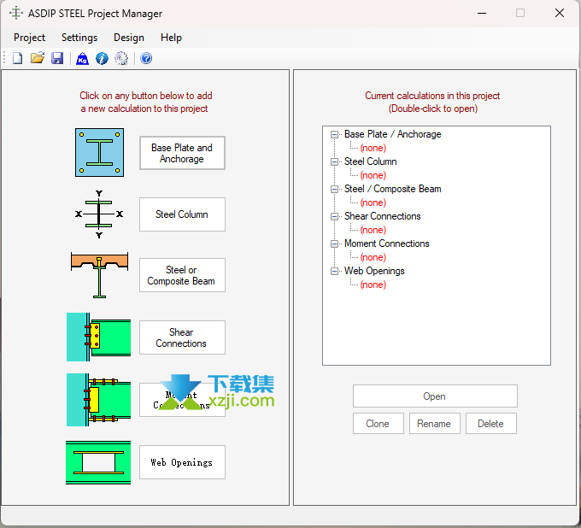Select (none) under Steel Column

[x=373, y=175]
